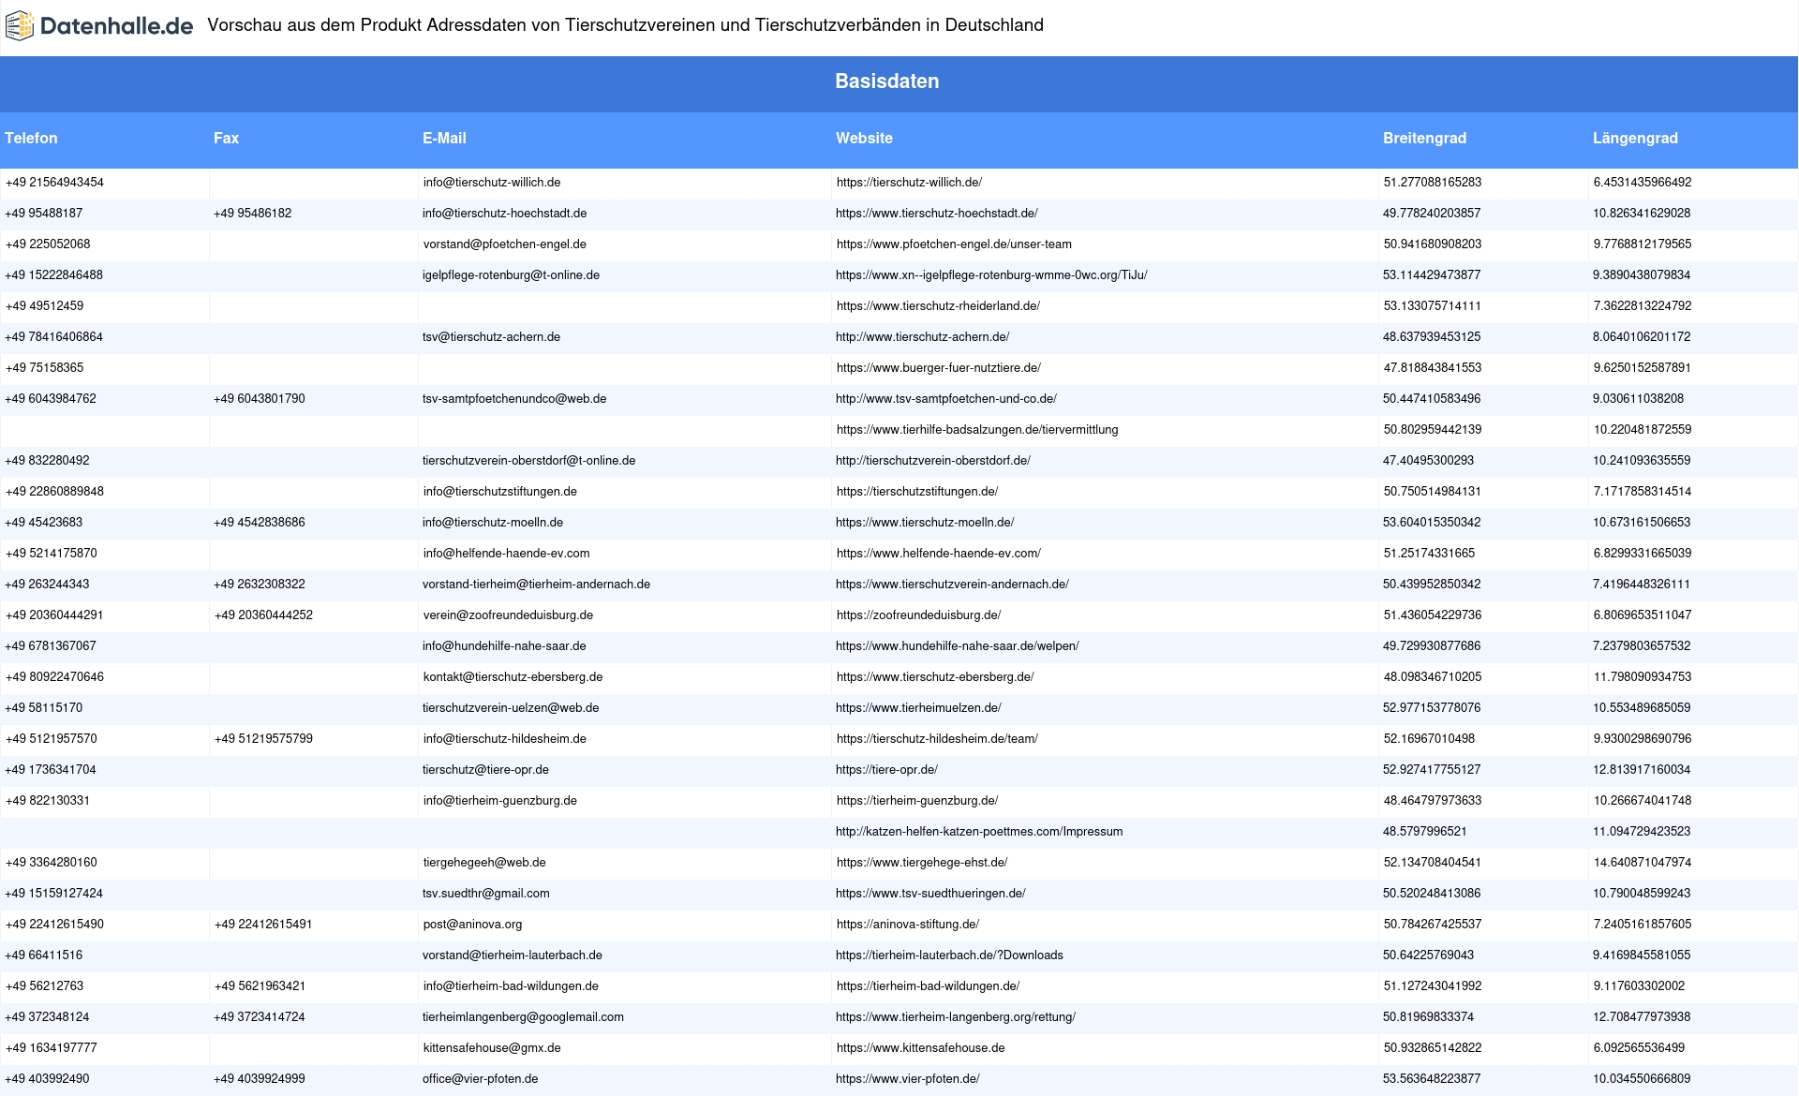This screenshot has height=1096, width=1799.
Task: Click email info@tierschutz-hoechstadt.de
Action: 505,214
